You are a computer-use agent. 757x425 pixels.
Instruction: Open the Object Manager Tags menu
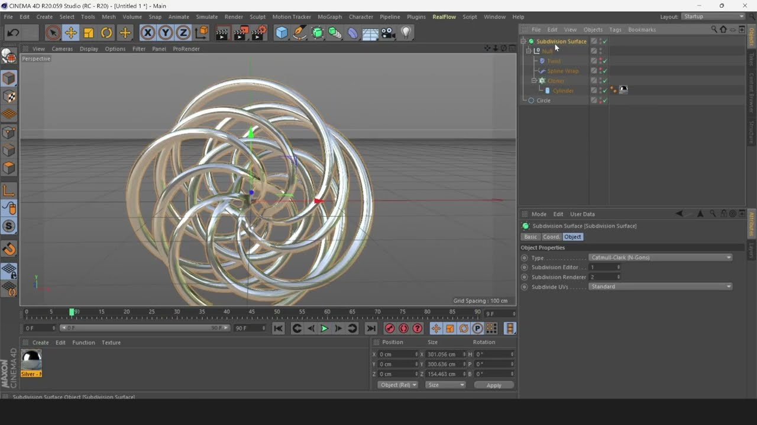(x=615, y=30)
